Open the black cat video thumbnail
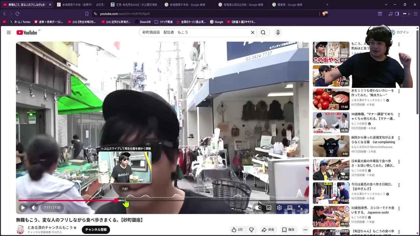The height and width of the screenshot is (236, 420). coord(331,146)
